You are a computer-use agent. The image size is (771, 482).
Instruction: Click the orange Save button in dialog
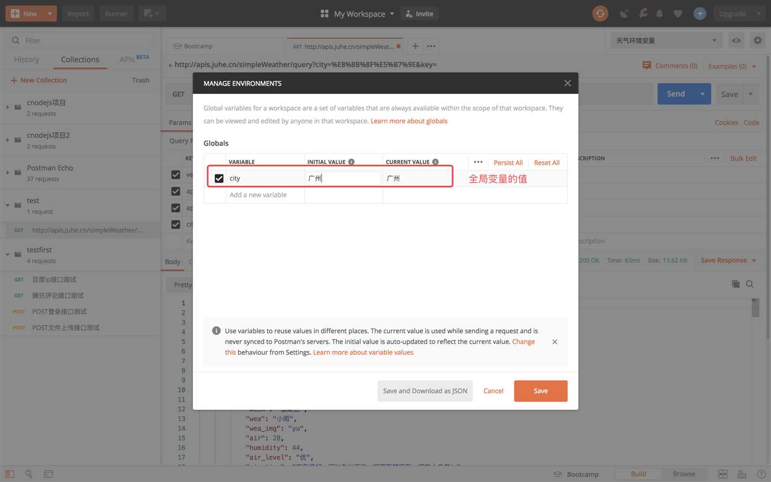(541, 391)
